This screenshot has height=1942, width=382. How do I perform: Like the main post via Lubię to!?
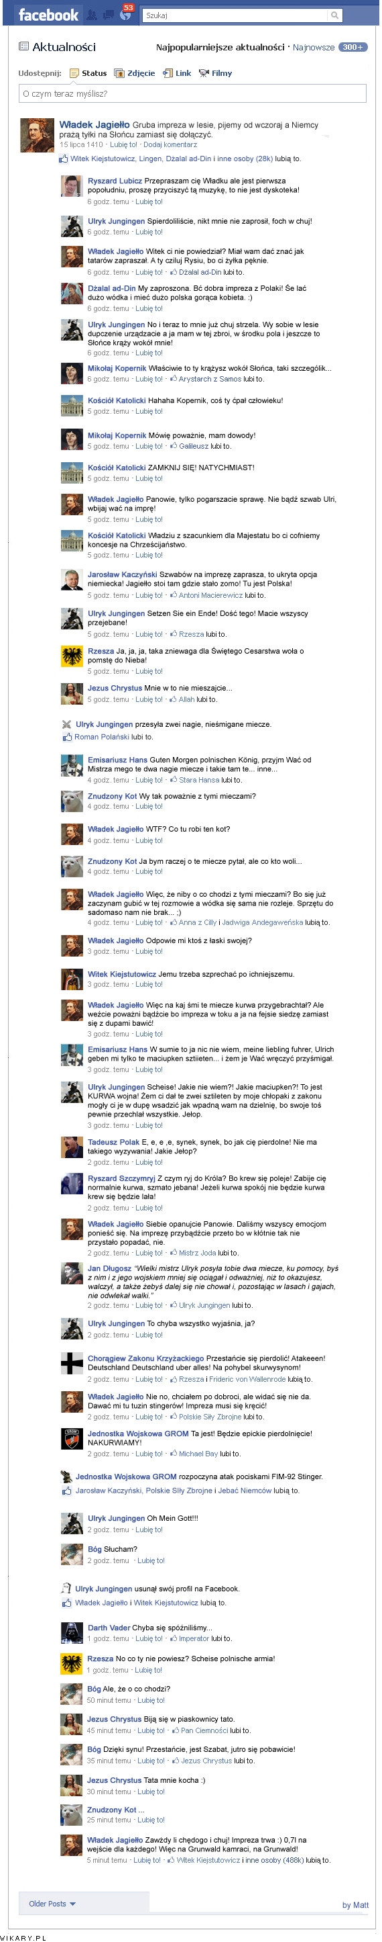[123, 144]
